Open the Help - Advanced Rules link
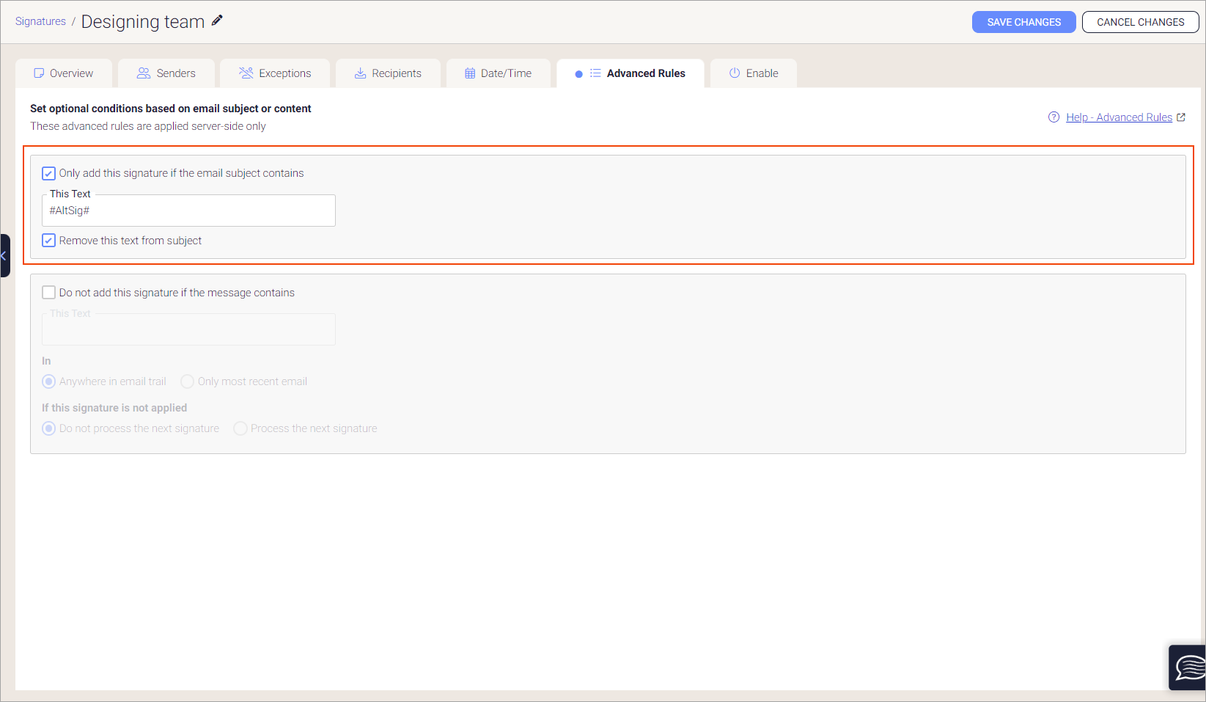Screen dimensions: 1206x702 pyautogui.click(x=1119, y=117)
